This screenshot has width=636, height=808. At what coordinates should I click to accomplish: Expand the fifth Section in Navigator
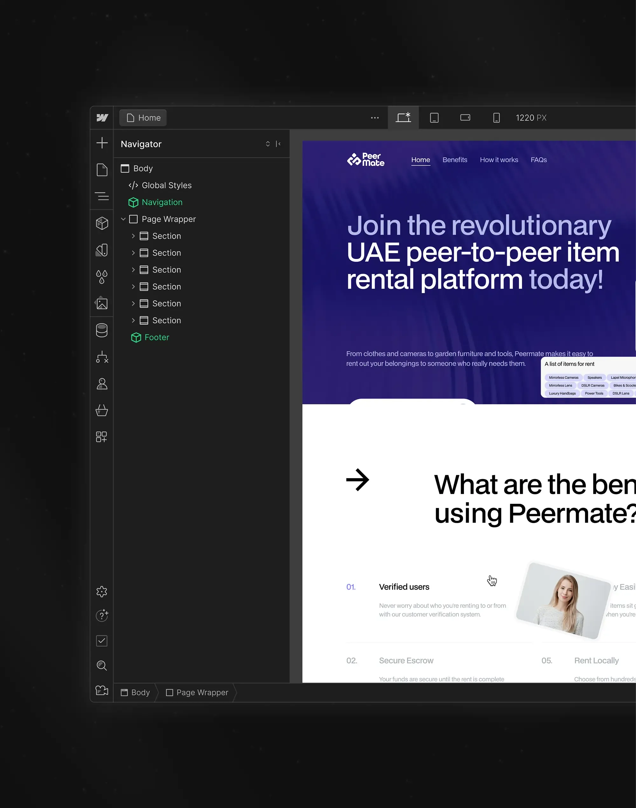(x=133, y=303)
